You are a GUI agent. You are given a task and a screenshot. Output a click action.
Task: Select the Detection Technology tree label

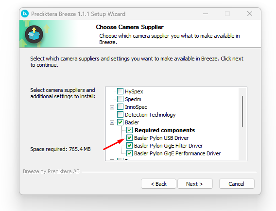(x=150, y=115)
